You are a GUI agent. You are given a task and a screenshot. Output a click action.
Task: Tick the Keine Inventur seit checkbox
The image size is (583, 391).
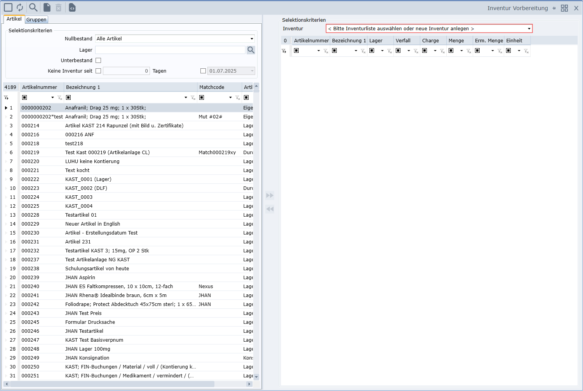click(x=98, y=71)
